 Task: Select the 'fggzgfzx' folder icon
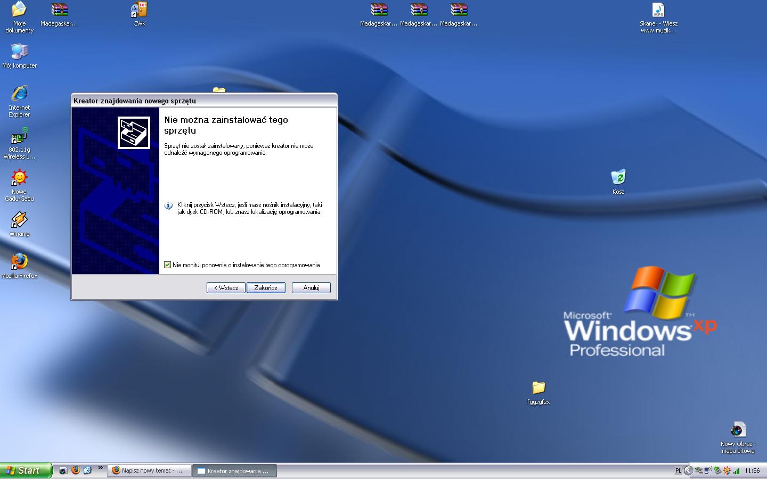pos(538,393)
